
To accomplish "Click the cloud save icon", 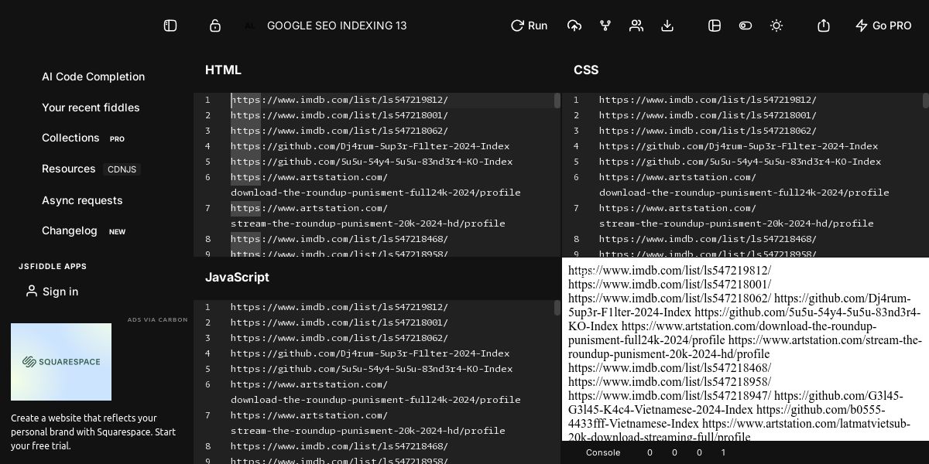I will 574,26.
